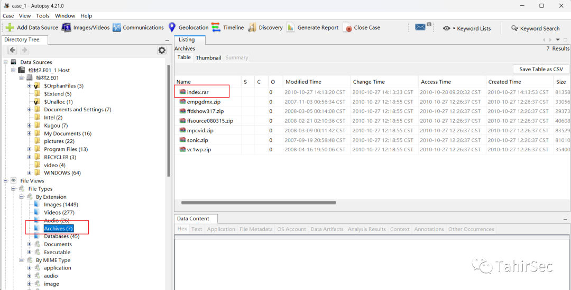The width and height of the screenshot is (571, 290).
Task: Click the Save Table as CSV button
Action: 541,69
